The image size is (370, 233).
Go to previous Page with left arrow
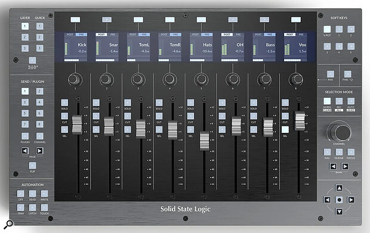(25, 151)
